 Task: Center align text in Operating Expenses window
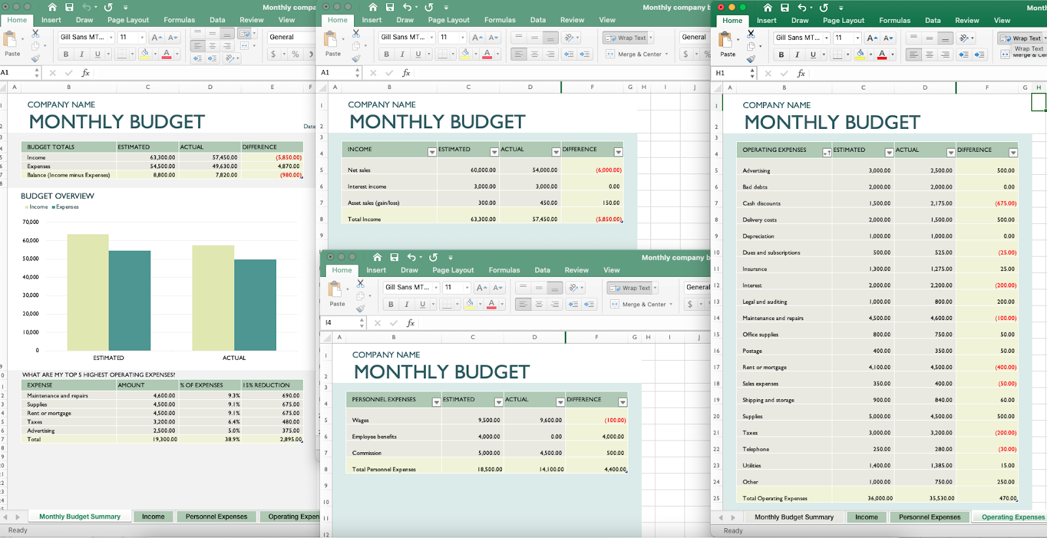(x=929, y=55)
